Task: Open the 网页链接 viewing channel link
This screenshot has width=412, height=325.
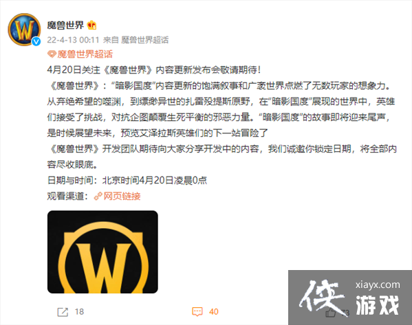Action: (x=122, y=196)
